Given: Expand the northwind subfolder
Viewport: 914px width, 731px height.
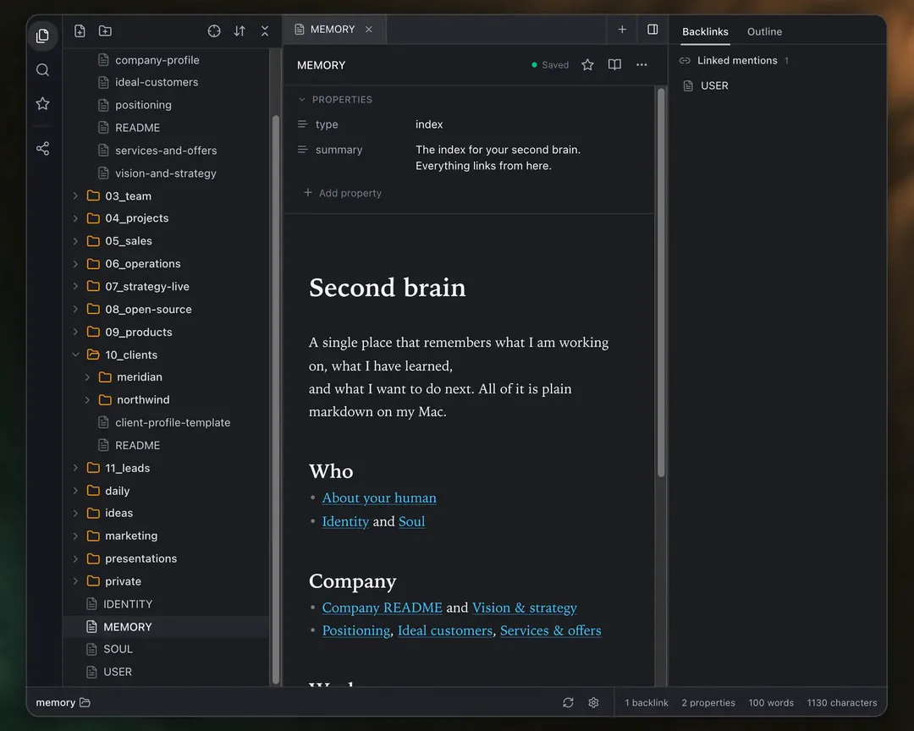Looking at the screenshot, I should 87,400.
